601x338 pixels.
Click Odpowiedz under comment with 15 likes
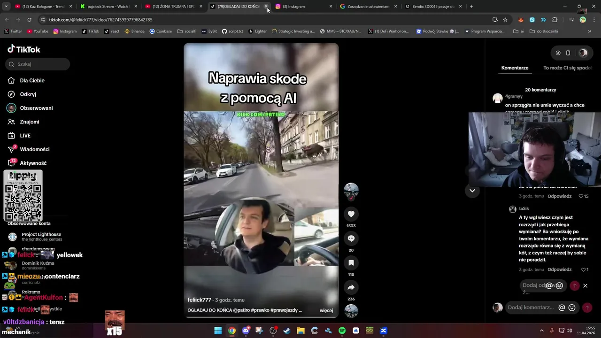[559, 196]
